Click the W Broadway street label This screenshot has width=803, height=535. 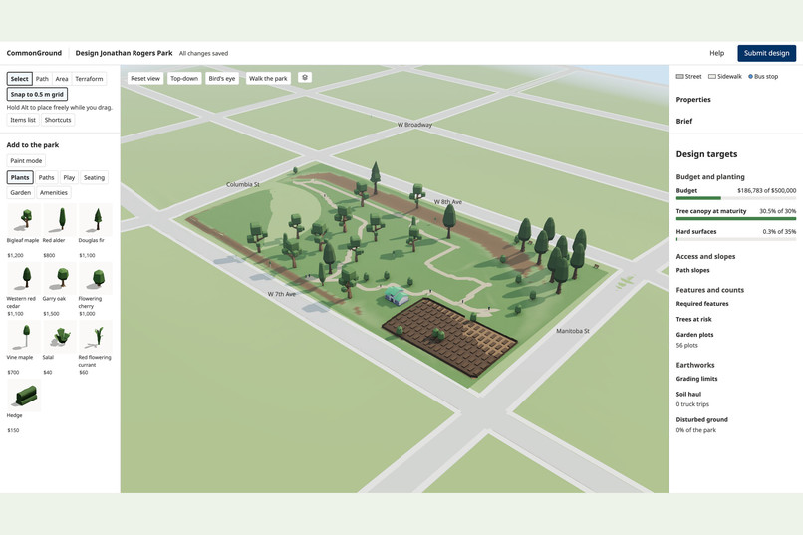(414, 125)
